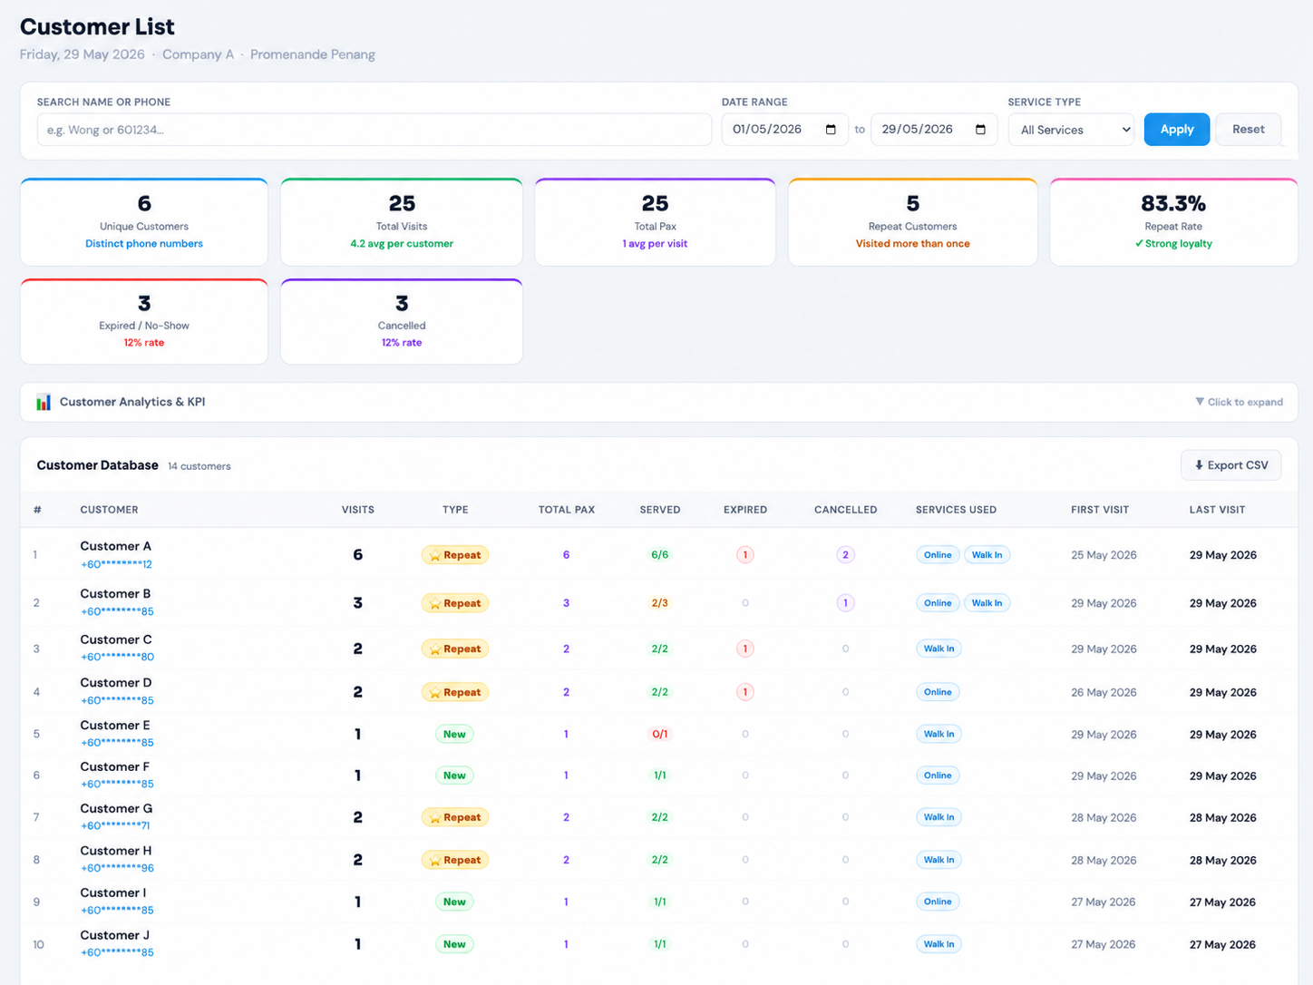Sort by the CUSTOMER column header
The width and height of the screenshot is (1313, 985).
(109, 510)
